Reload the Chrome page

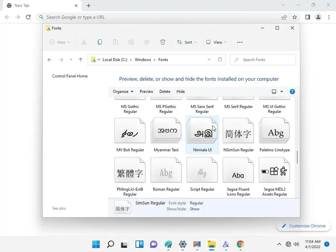[28, 17]
